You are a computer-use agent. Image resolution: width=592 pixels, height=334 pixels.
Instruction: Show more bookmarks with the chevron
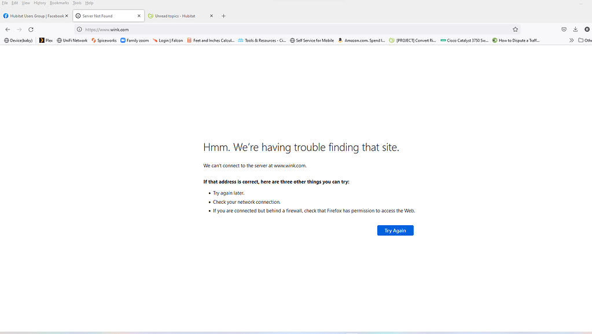571,41
